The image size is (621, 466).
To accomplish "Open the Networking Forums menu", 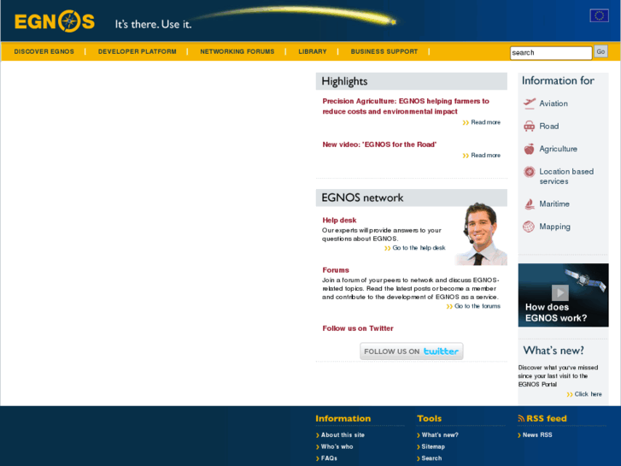I will [x=237, y=51].
